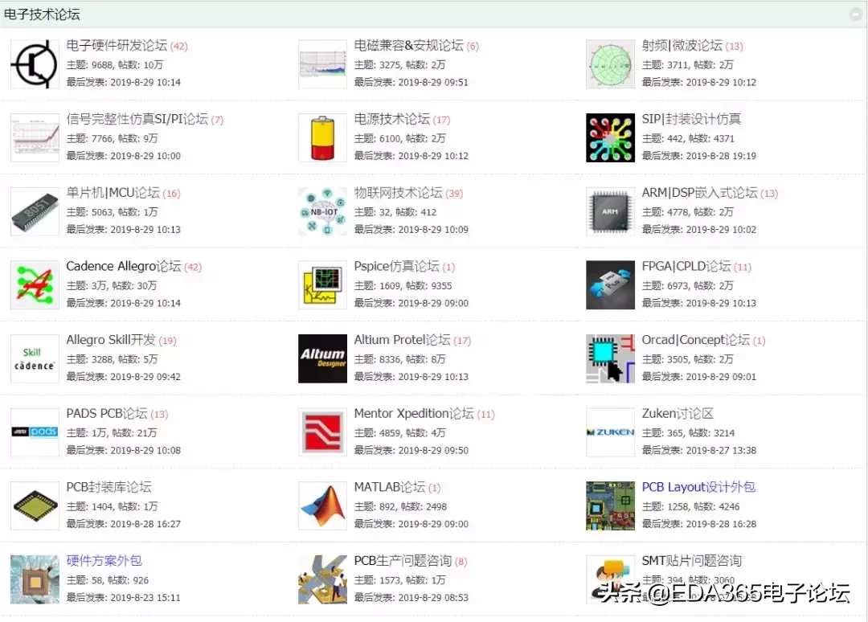The image size is (868, 622).
Task: Go to 电磁兼容&安规论坛
Action: 408,45
